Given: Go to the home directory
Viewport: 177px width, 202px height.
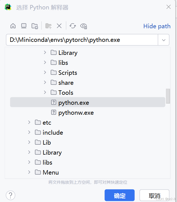Looking at the screenshot, I should 13,26.
